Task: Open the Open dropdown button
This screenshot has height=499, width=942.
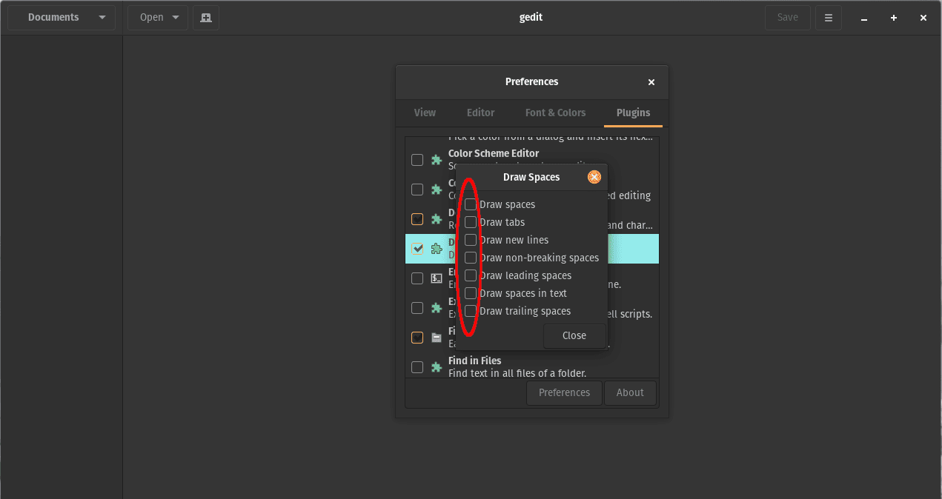Action: coord(158,18)
